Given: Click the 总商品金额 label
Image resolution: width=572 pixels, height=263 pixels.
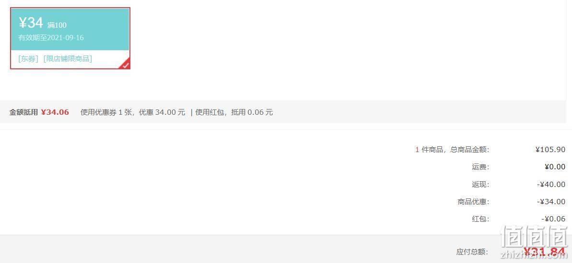Looking at the screenshot, I should [470, 150].
